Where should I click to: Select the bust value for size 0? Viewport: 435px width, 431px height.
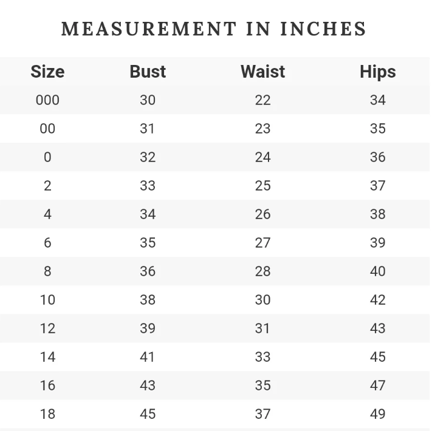click(148, 157)
